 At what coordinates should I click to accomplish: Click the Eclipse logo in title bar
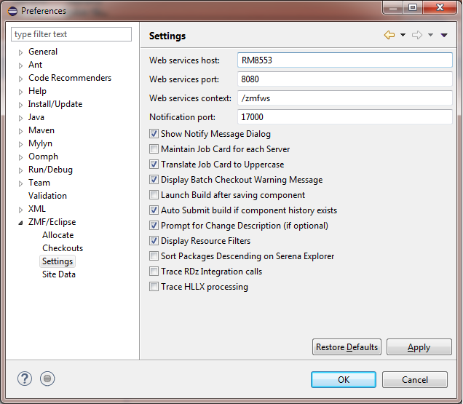[12, 11]
